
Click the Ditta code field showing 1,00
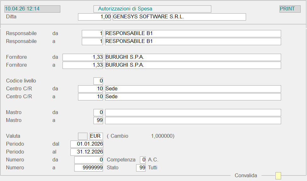pos(94,17)
